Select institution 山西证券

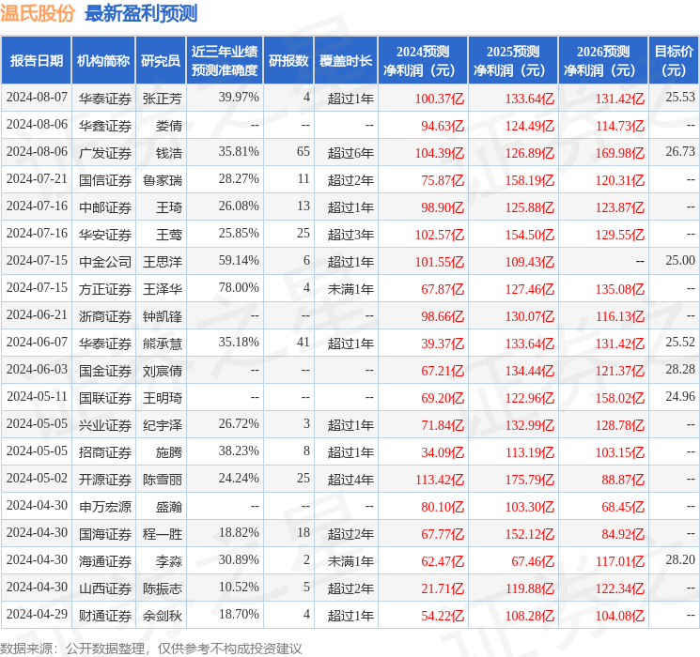105,588
